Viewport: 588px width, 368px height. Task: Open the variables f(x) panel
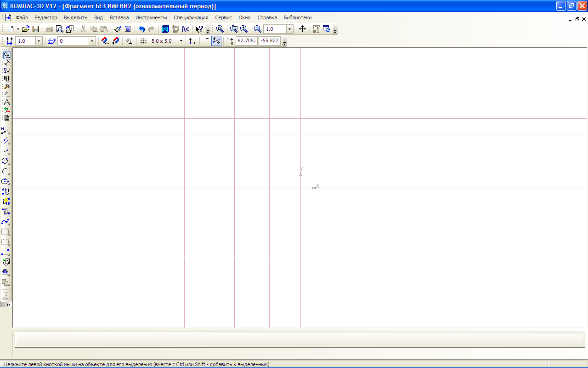(186, 29)
